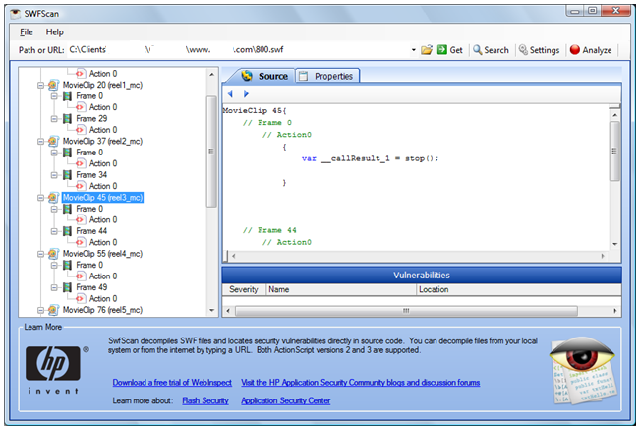Click the tree view scroll down arrow
Screen dimensions: 640x430
coord(211,311)
